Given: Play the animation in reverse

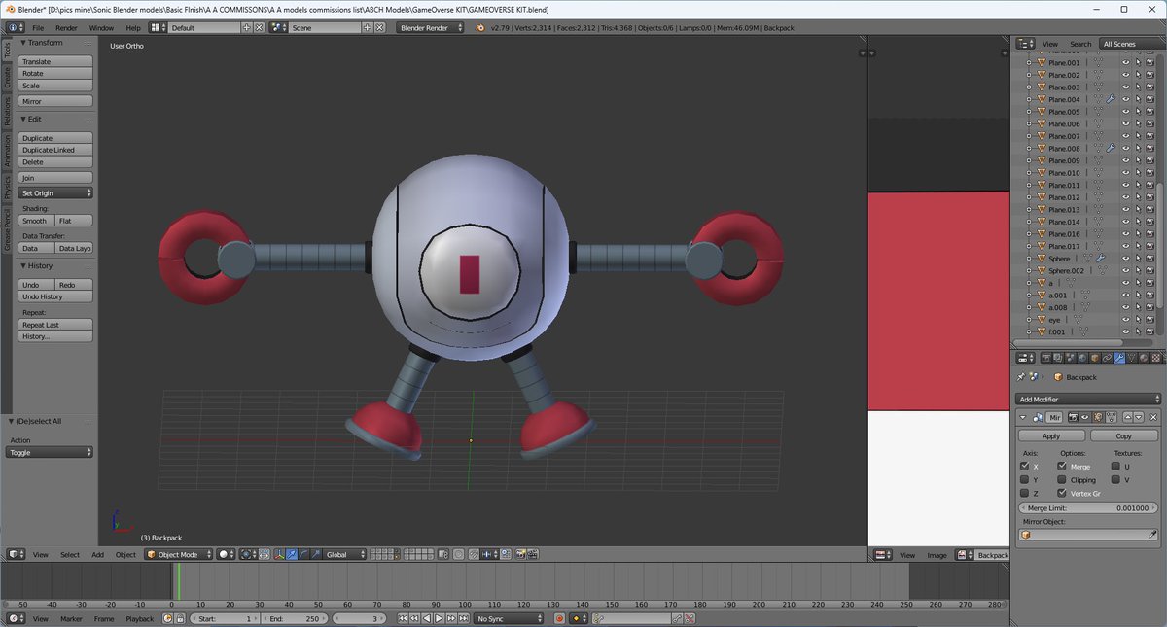Looking at the screenshot, I should 427,618.
